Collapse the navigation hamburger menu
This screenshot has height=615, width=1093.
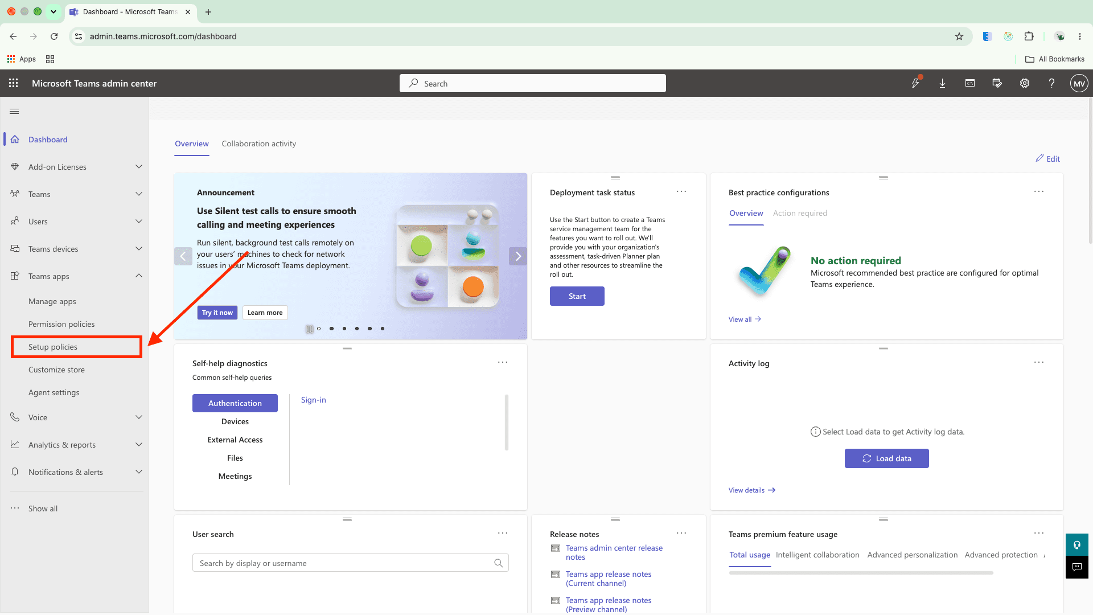pyautogui.click(x=14, y=112)
